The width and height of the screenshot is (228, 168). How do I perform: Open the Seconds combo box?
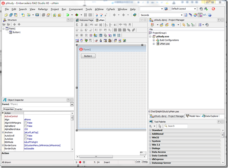tap(182, 15)
